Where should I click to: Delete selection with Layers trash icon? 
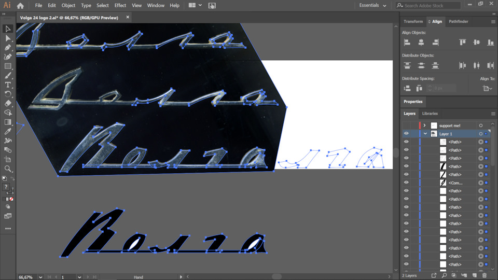coord(485,275)
